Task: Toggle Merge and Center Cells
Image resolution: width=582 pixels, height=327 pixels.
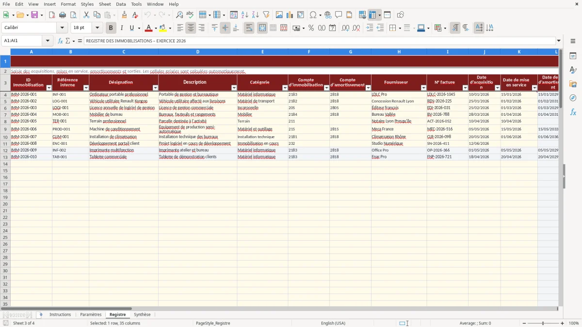Action: click(262, 28)
